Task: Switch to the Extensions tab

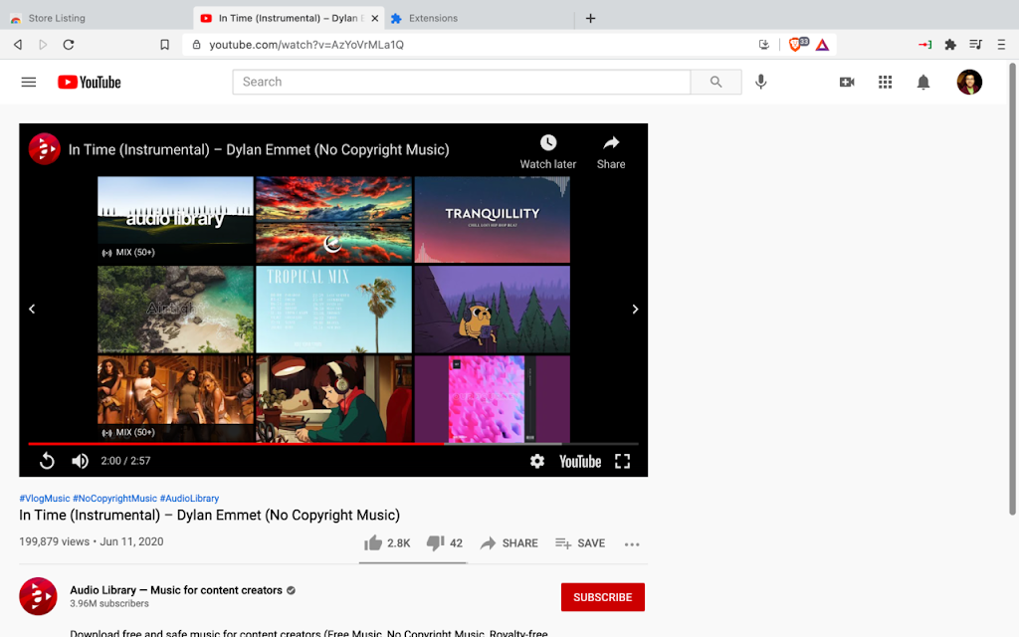Action: [433, 18]
